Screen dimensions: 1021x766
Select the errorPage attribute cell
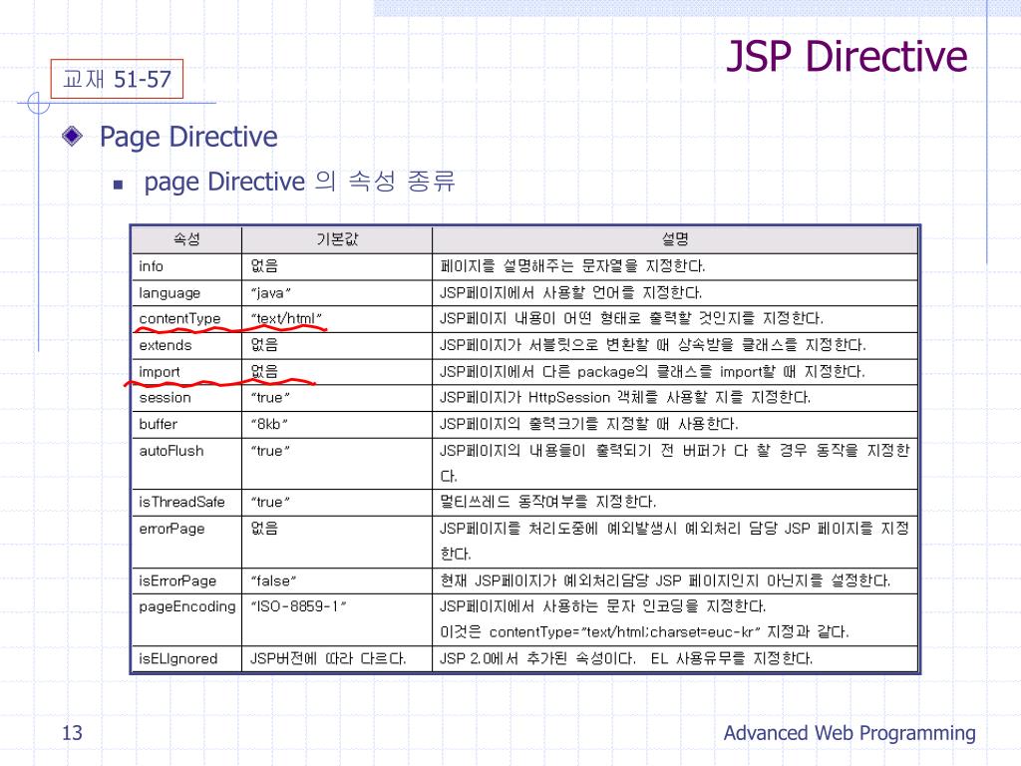186,542
